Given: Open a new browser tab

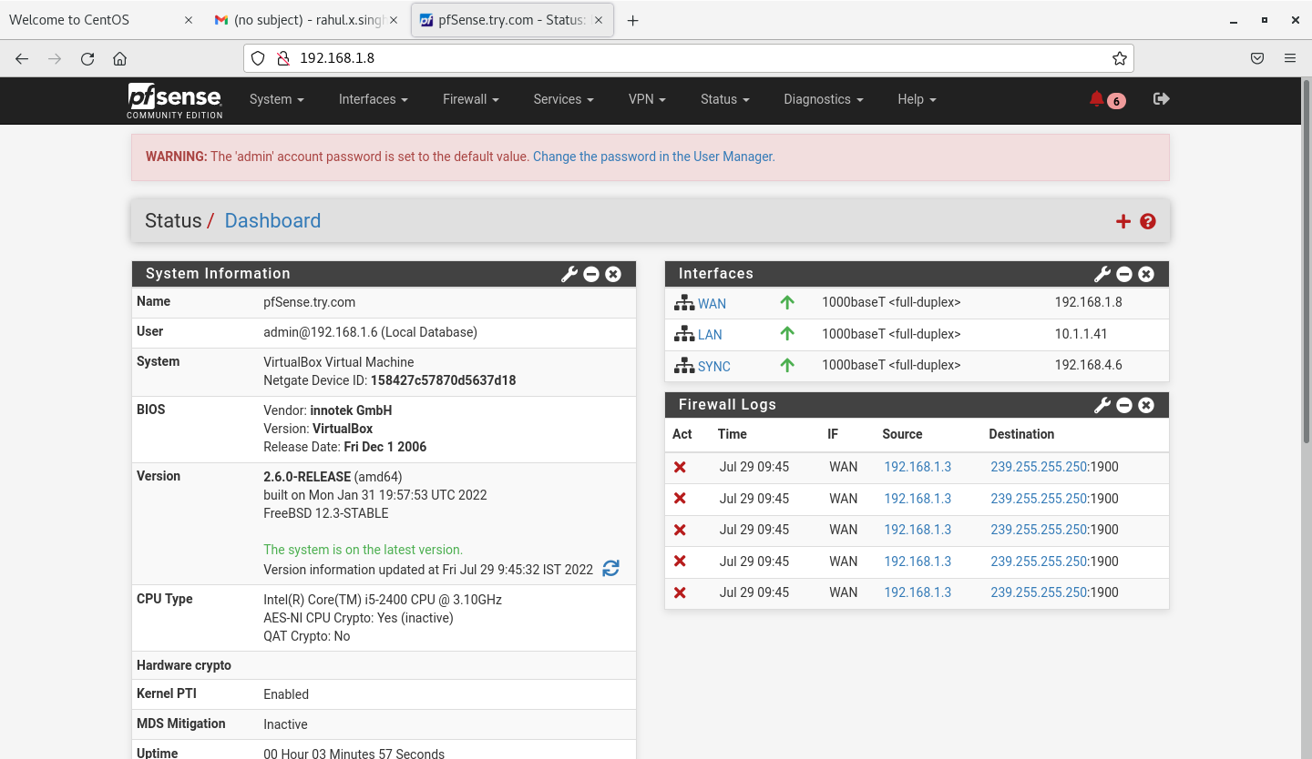Looking at the screenshot, I should pyautogui.click(x=633, y=20).
